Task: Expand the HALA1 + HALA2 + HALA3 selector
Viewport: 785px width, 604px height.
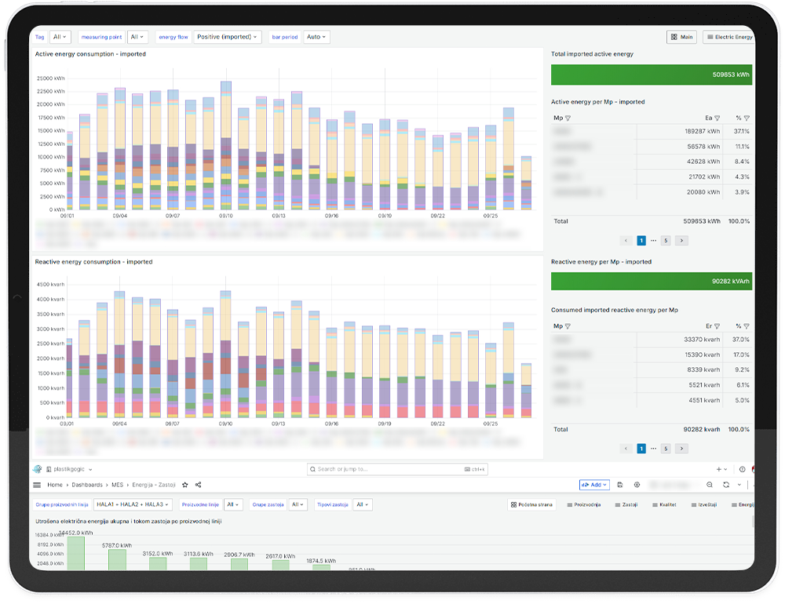Action: pyautogui.click(x=133, y=504)
